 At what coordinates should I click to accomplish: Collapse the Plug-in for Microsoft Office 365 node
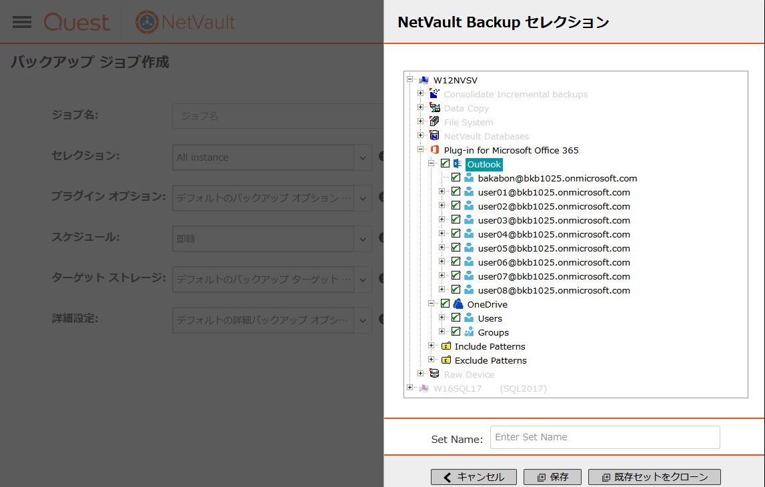point(421,149)
